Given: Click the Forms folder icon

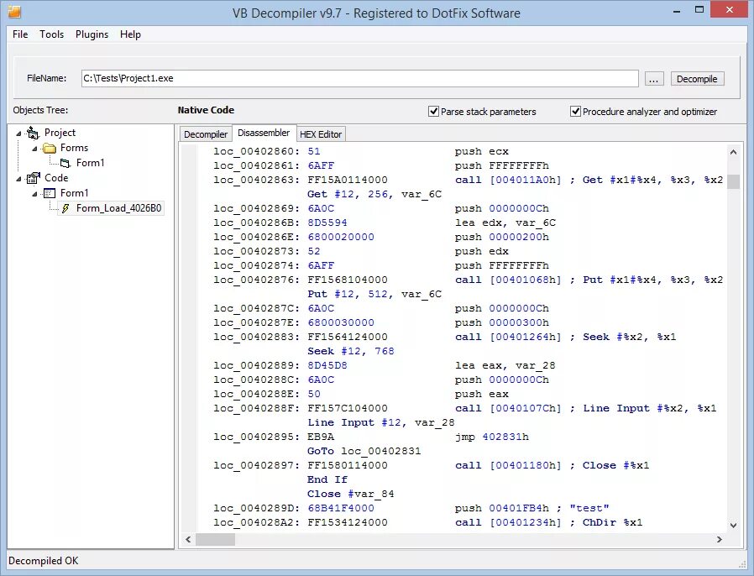Looking at the screenshot, I should point(50,148).
